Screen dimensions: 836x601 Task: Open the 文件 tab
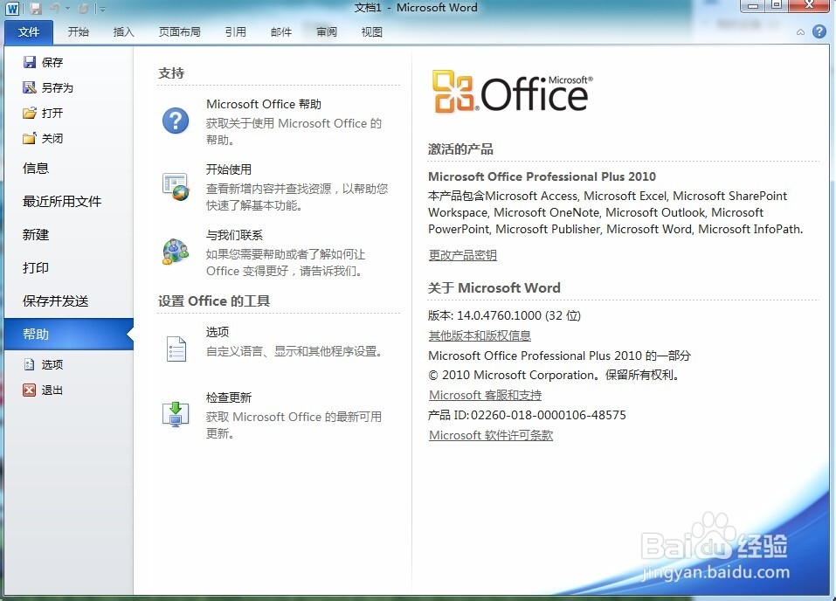coord(29,32)
